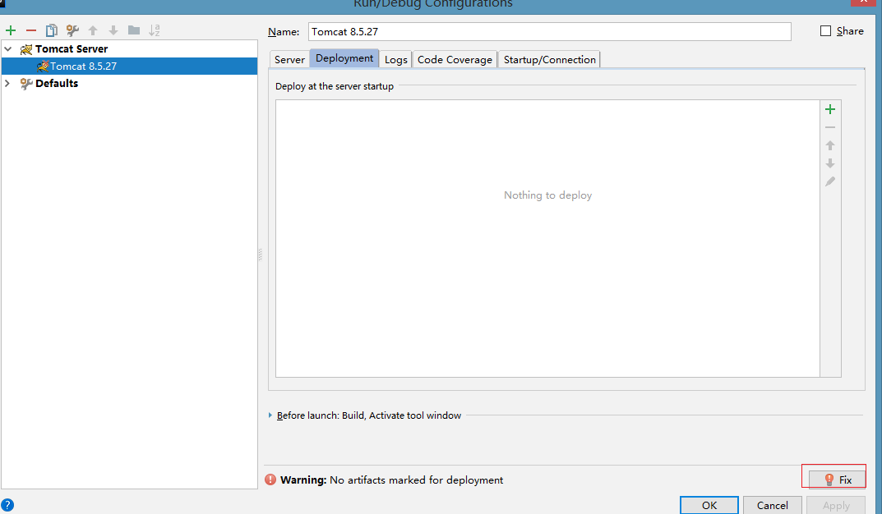882x514 pixels.
Task: Click the create new folder icon
Action: click(x=134, y=30)
